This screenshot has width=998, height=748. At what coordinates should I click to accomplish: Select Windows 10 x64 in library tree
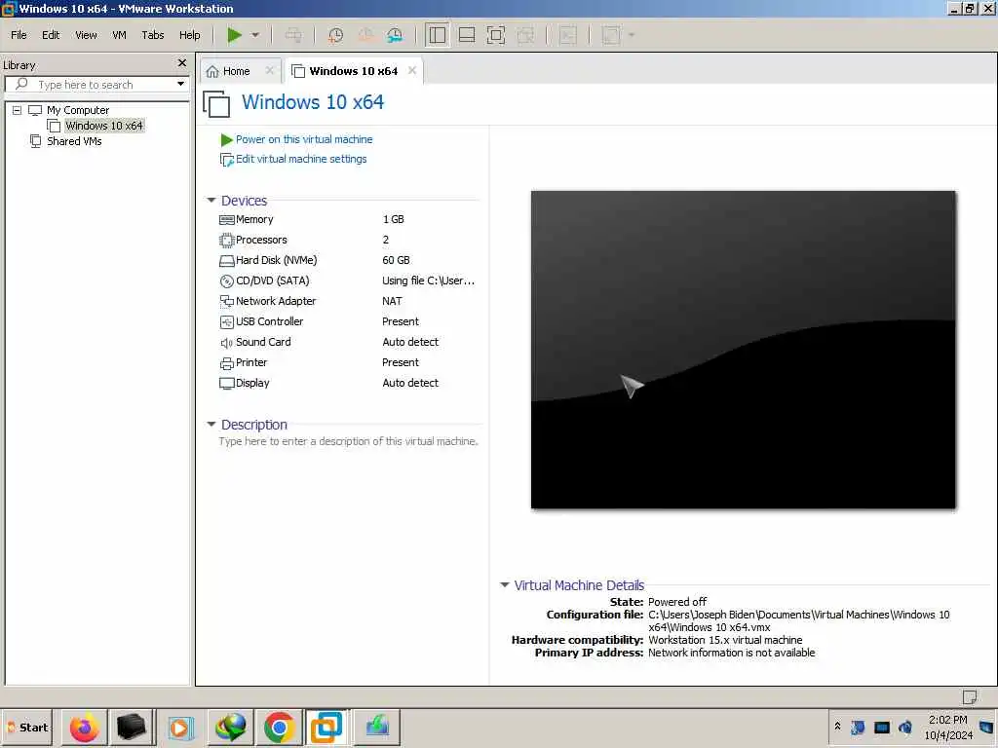pos(103,126)
